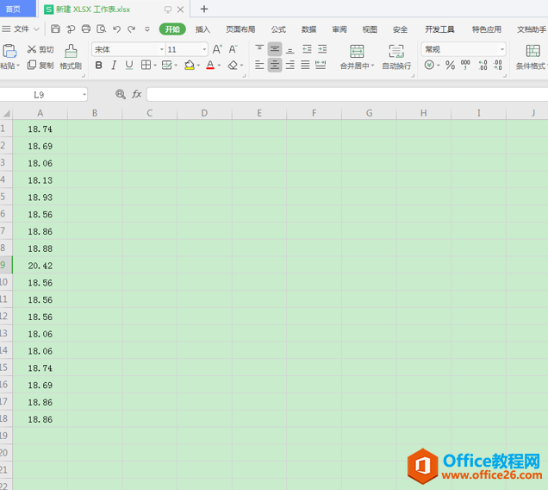Screen dimensions: 548x490
Task: Toggle align right
Action: 290,65
